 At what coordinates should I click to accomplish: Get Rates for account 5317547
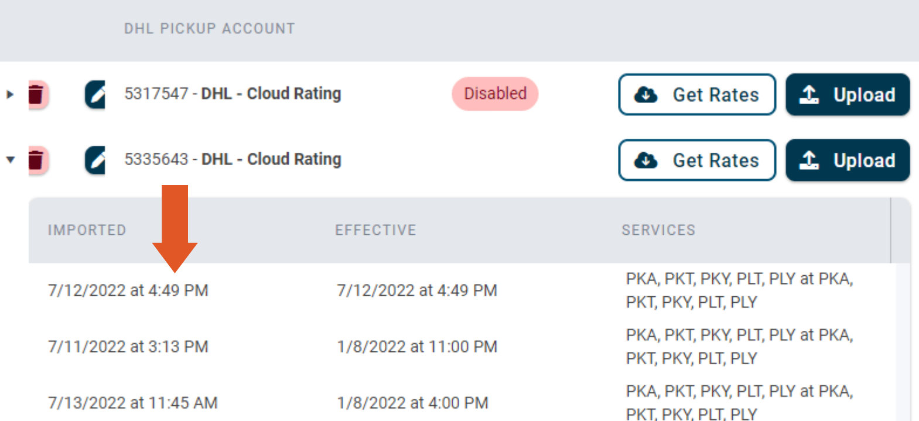[x=696, y=94]
